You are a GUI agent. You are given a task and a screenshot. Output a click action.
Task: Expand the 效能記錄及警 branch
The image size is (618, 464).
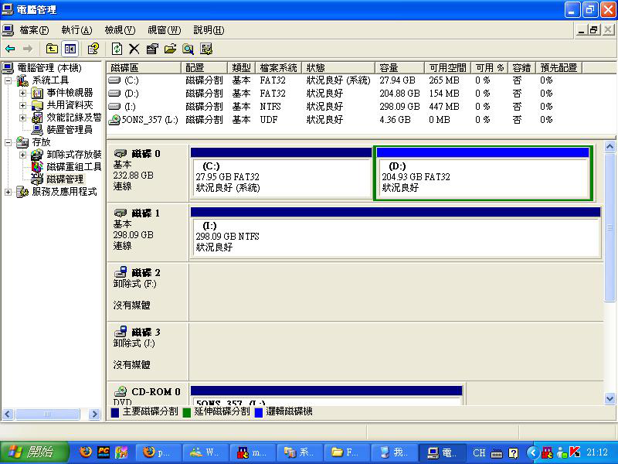(x=23, y=118)
